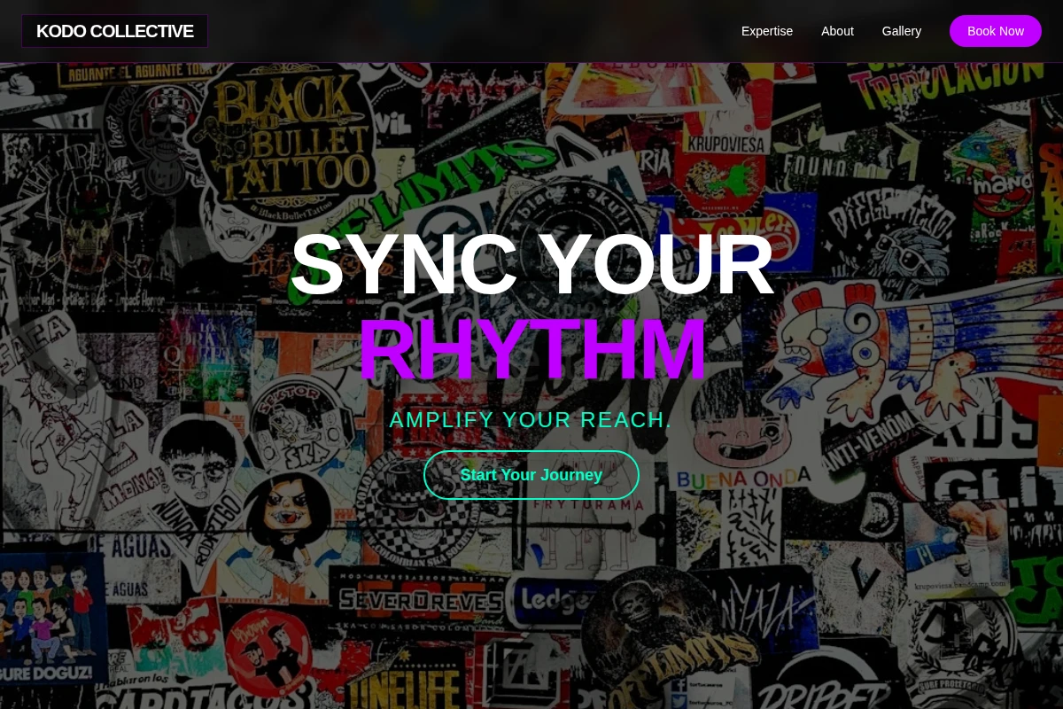The width and height of the screenshot is (1063, 709).
Task: Click the KODO COLLECTIVE logo
Action: 114,31
